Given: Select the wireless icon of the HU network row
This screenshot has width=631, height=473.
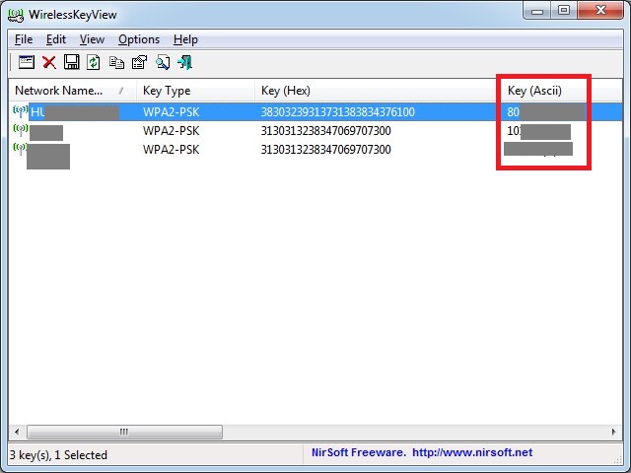Looking at the screenshot, I should click(x=20, y=111).
